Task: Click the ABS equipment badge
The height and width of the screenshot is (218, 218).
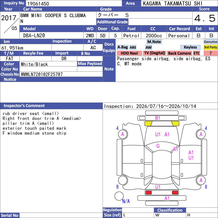Action: tap(133, 47)
